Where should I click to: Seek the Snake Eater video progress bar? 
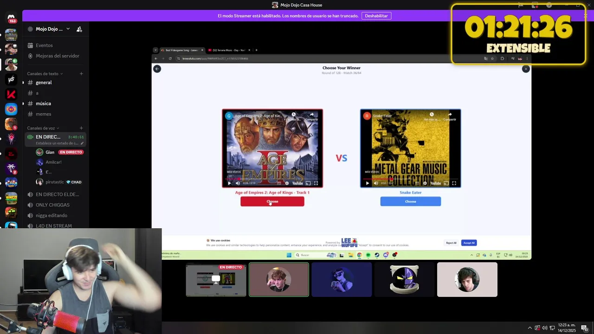click(x=411, y=179)
